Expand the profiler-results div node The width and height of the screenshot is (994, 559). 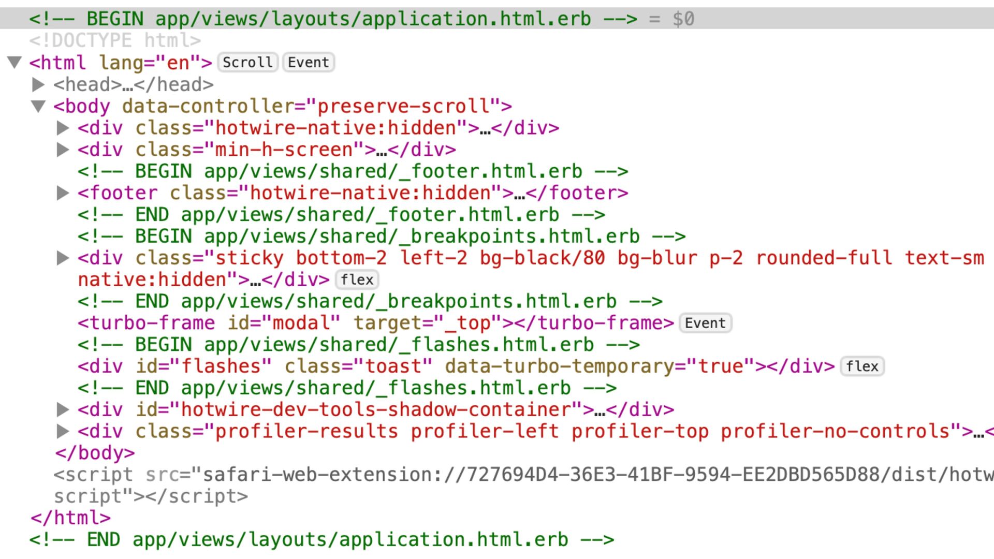(63, 431)
